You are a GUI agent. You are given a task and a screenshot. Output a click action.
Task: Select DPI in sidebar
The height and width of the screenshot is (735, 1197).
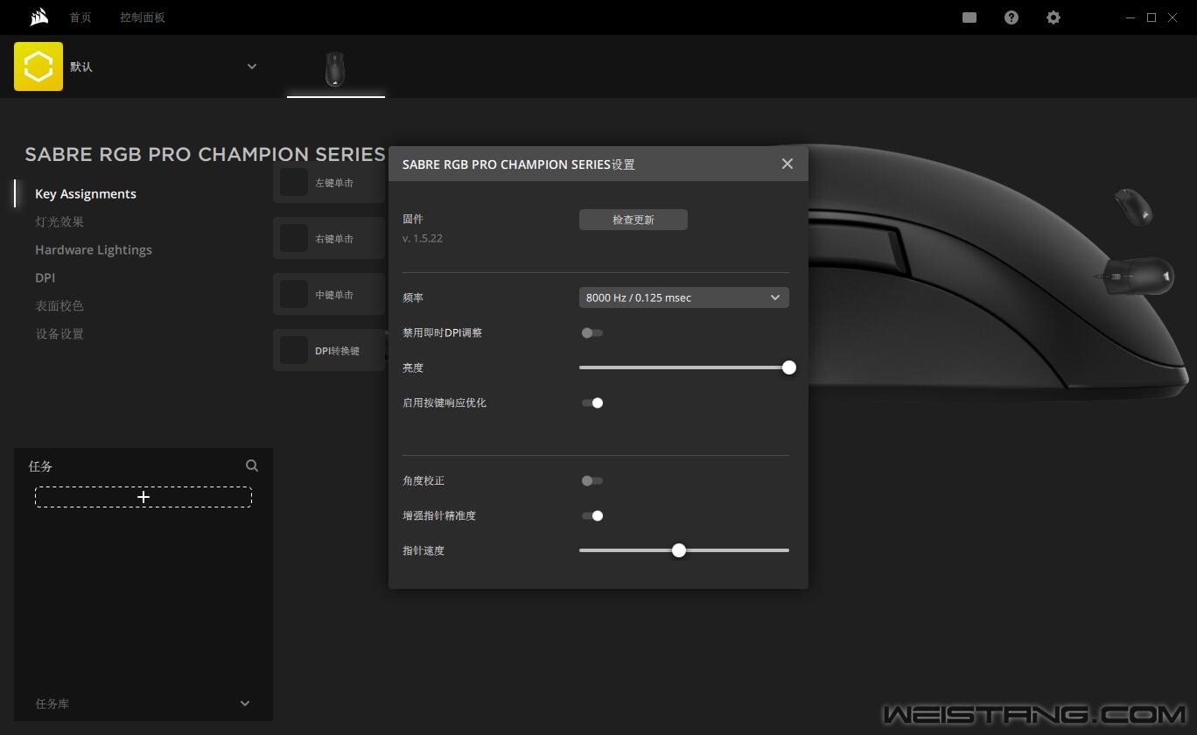click(45, 277)
